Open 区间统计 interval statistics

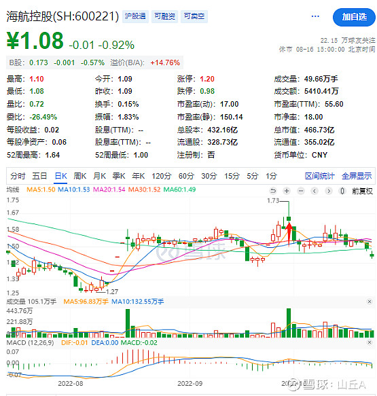319,176
